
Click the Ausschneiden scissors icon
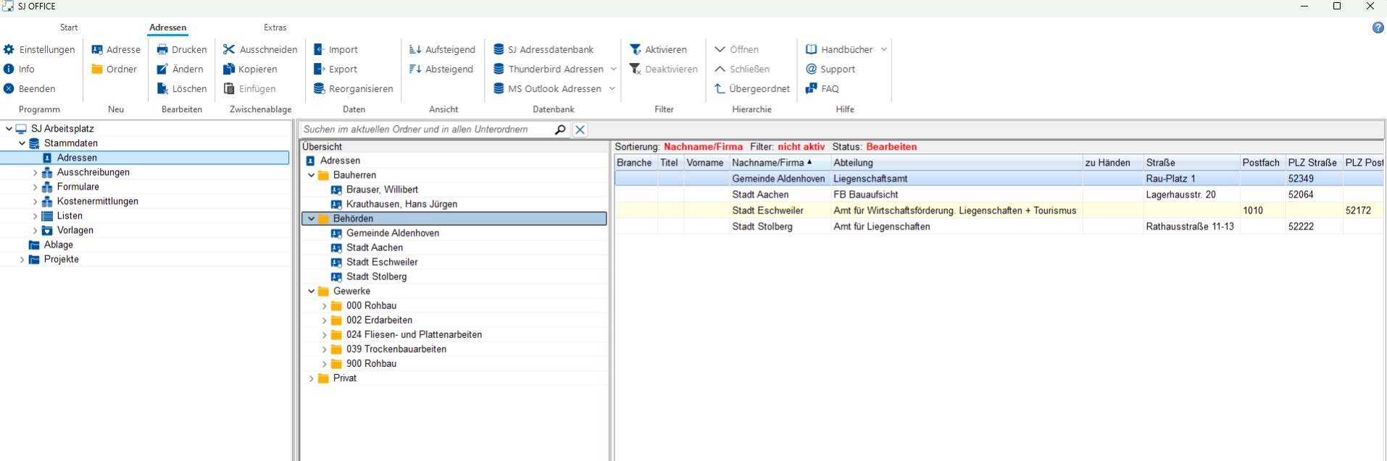(x=229, y=49)
